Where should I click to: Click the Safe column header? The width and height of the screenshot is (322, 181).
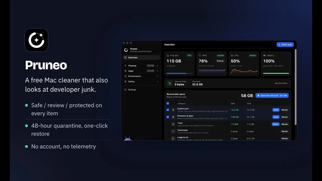point(233,103)
